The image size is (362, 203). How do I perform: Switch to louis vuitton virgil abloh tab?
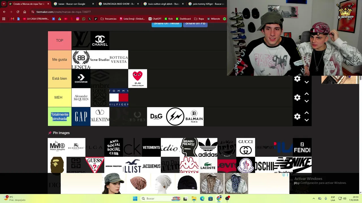tap(163, 4)
